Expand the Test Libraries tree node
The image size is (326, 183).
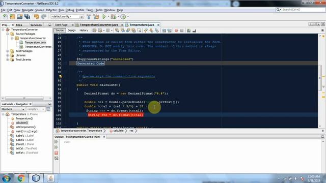tap(8, 60)
